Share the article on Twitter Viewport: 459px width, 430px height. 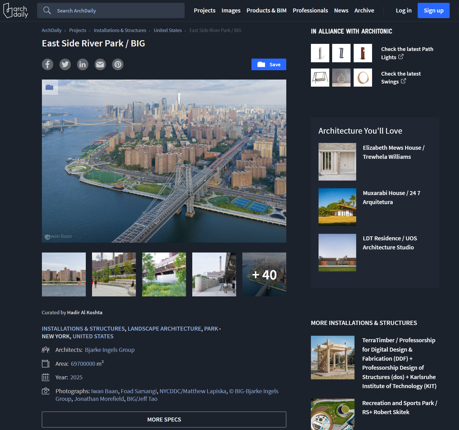tap(65, 65)
